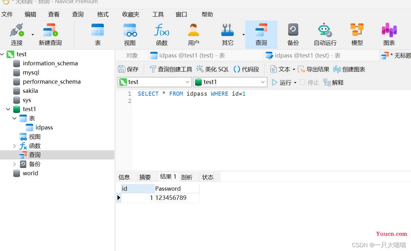Open the 格式 (Format) menu
The image size is (411, 251).
click(103, 14)
